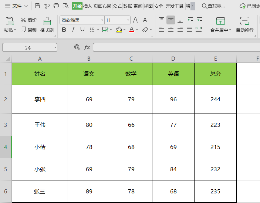Click the formula fx insert function icon
Screen dimensions: 260x203
87,47
